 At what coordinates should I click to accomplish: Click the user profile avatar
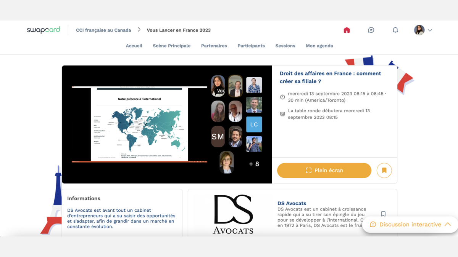coord(419,30)
